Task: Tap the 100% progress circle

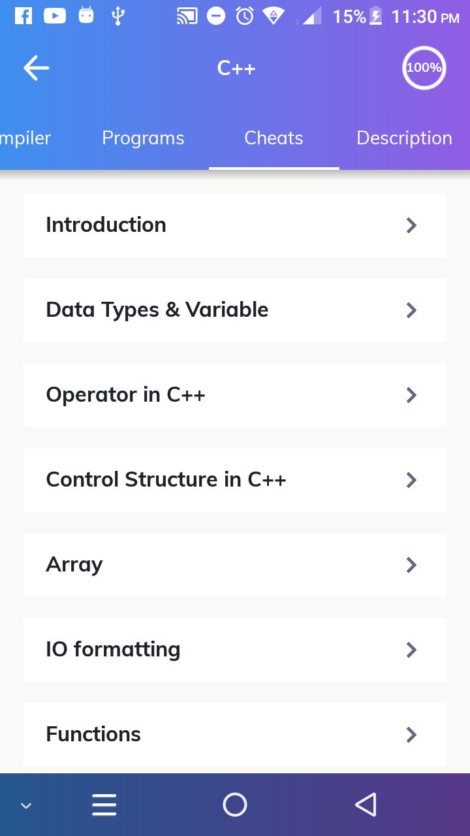Action: [424, 67]
